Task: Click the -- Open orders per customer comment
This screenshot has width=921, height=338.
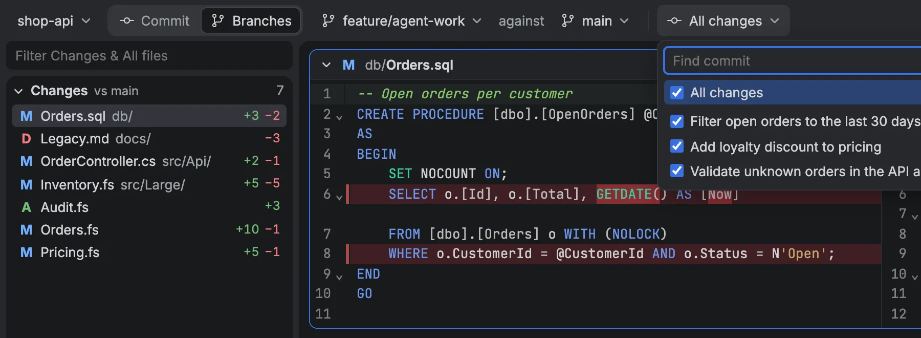Action: click(x=465, y=94)
